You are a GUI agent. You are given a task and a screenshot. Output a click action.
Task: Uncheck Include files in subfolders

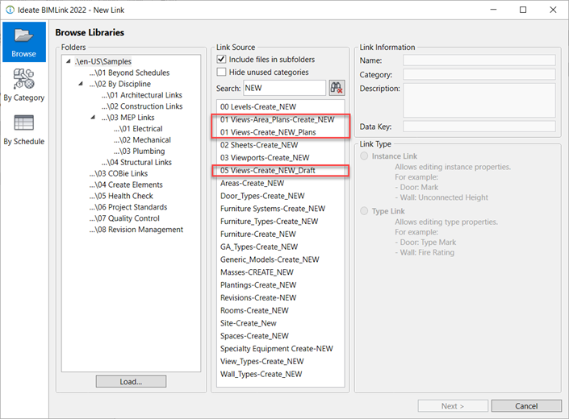click(222, 60)
